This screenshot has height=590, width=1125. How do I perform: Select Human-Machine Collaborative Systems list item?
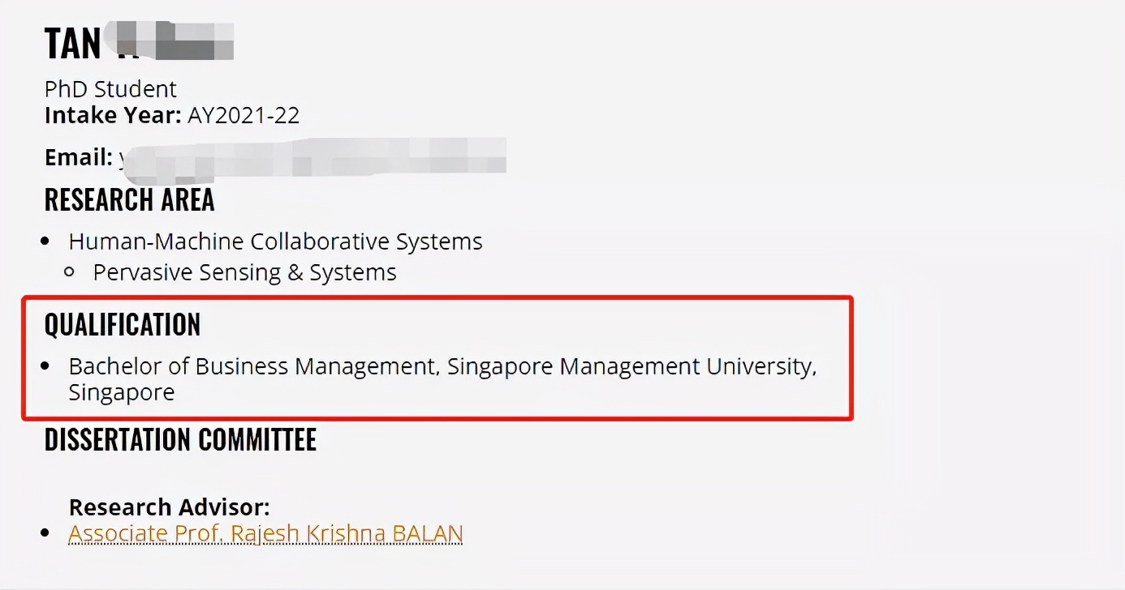click(x=275, y=242)
